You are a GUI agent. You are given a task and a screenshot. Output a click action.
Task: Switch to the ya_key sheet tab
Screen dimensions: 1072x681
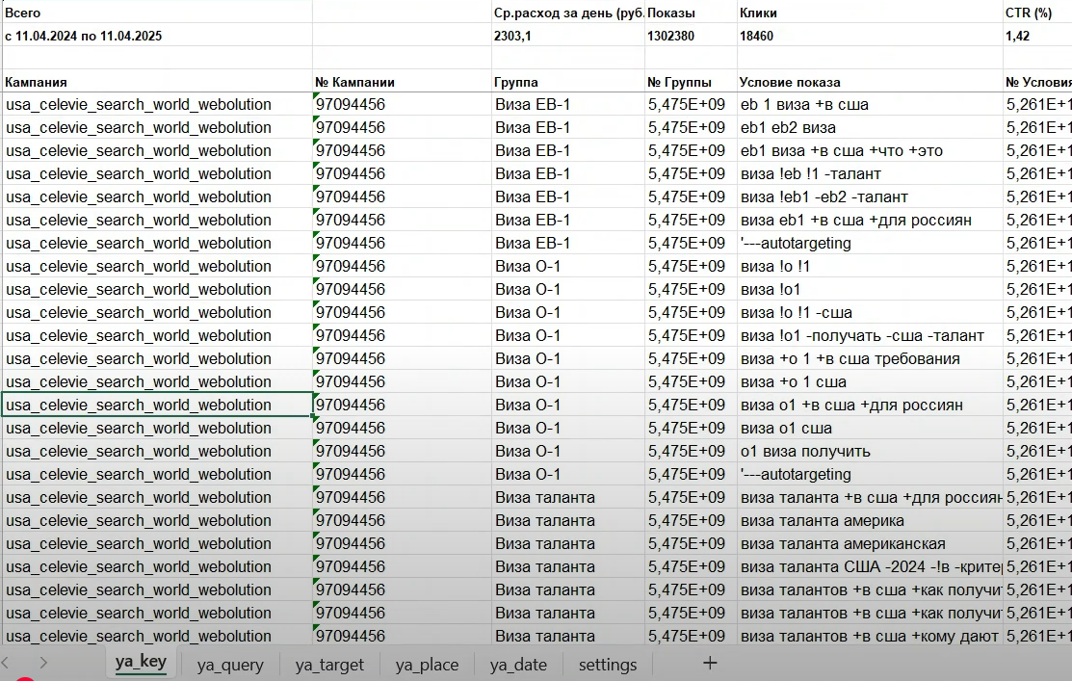[x=141, y=662]
